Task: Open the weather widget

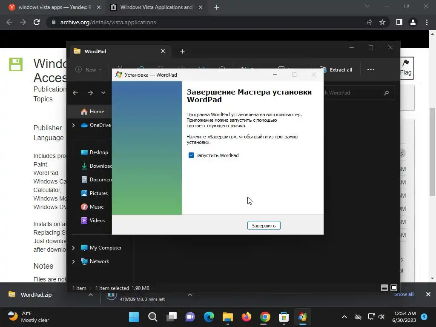Action: point(29,317)
